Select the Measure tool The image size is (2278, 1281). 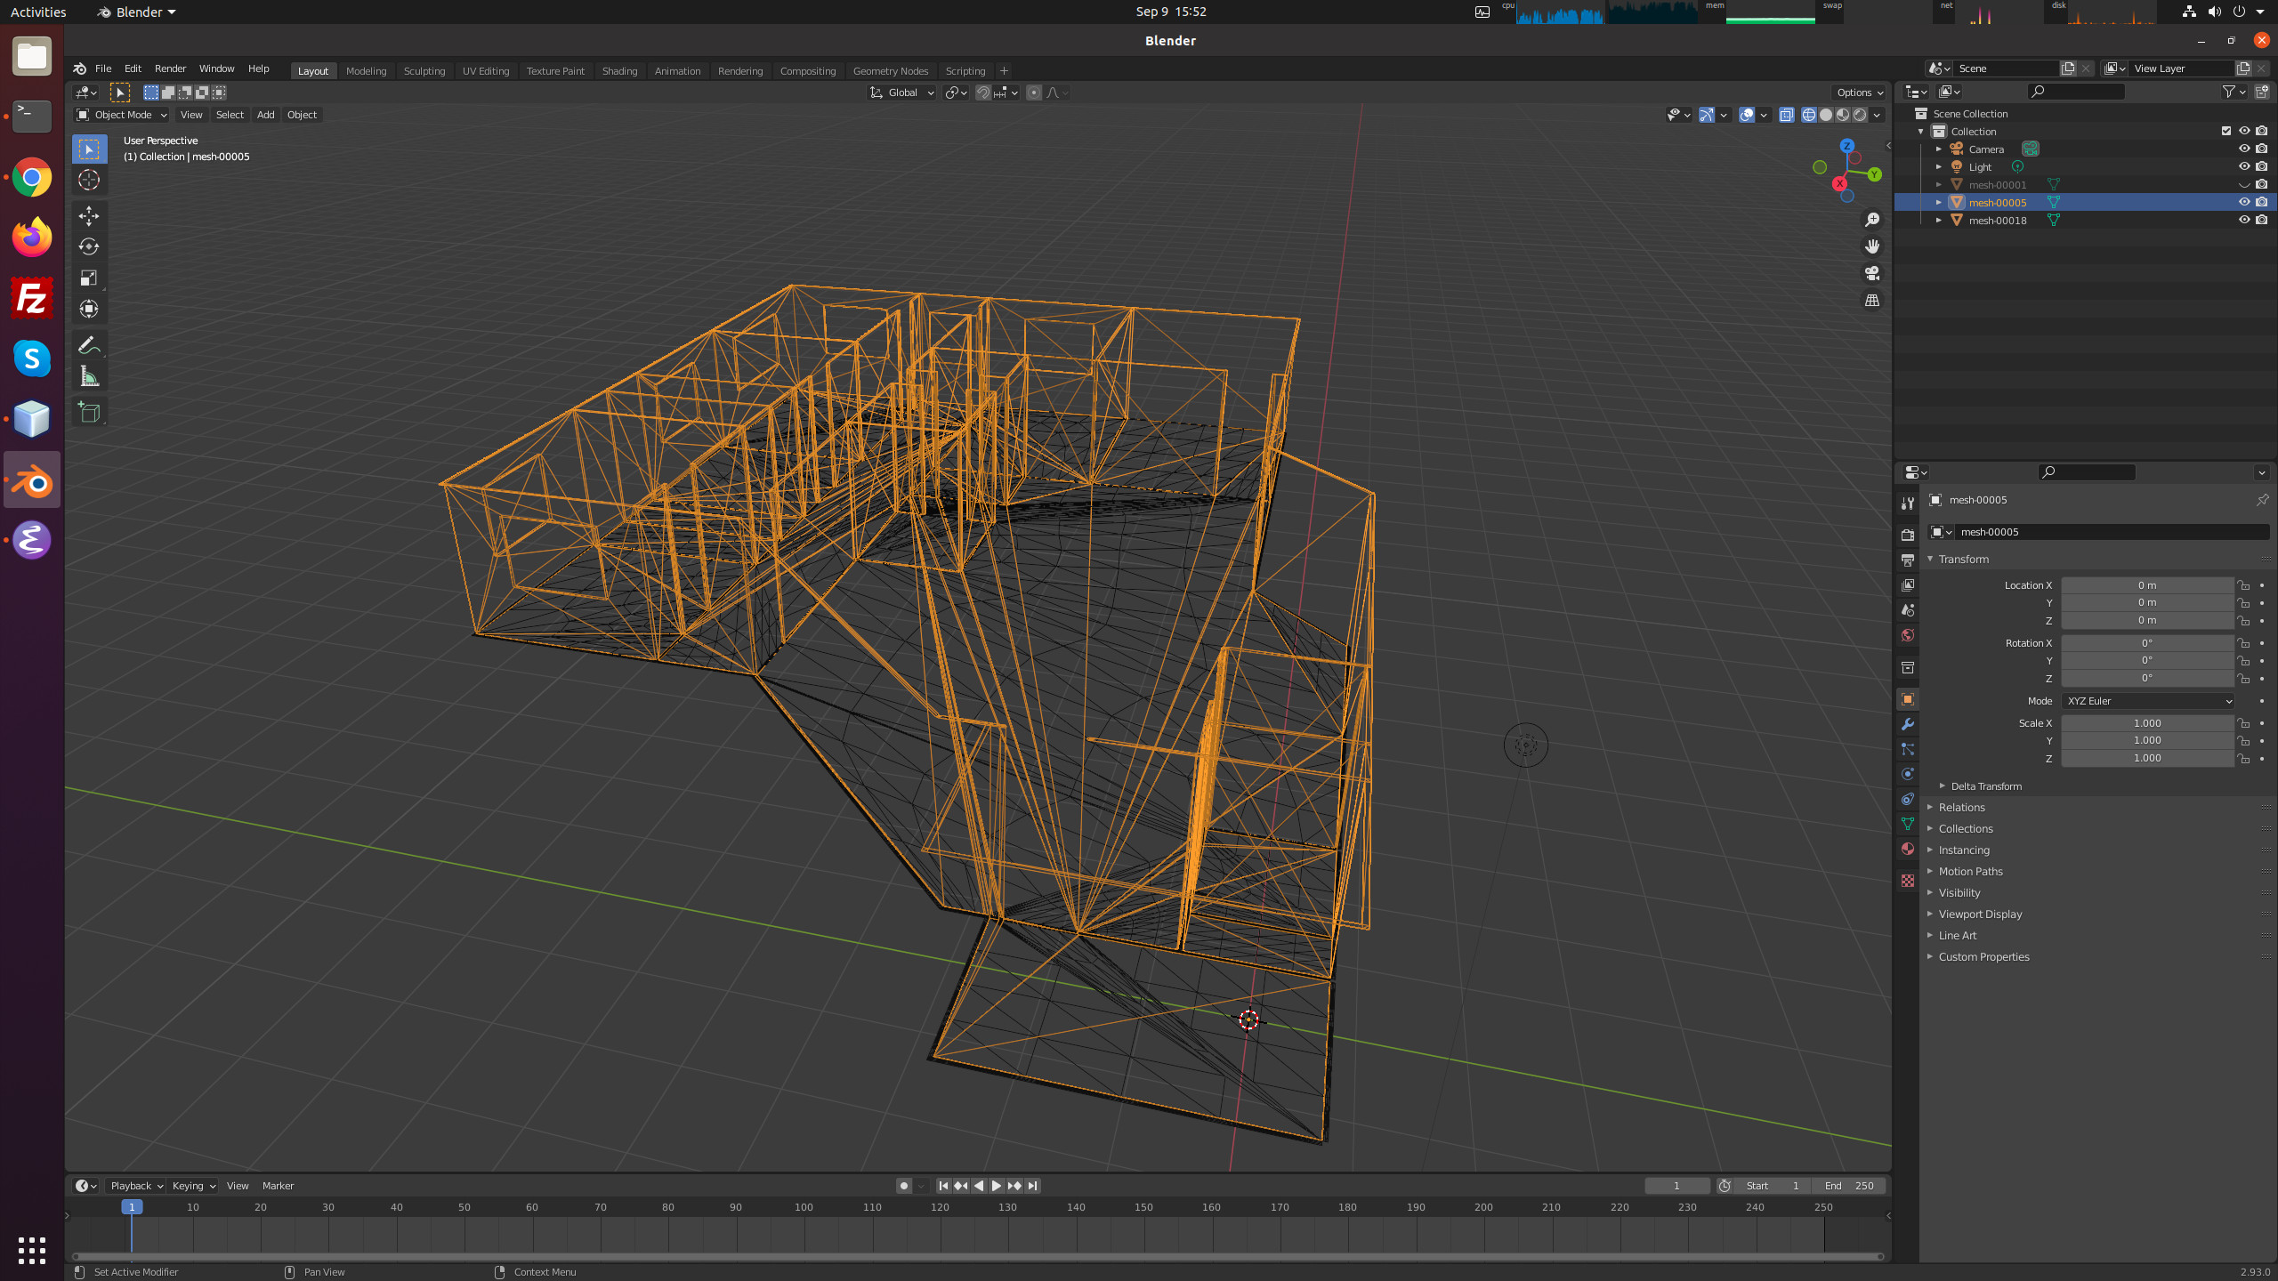[x=88, y=376]
